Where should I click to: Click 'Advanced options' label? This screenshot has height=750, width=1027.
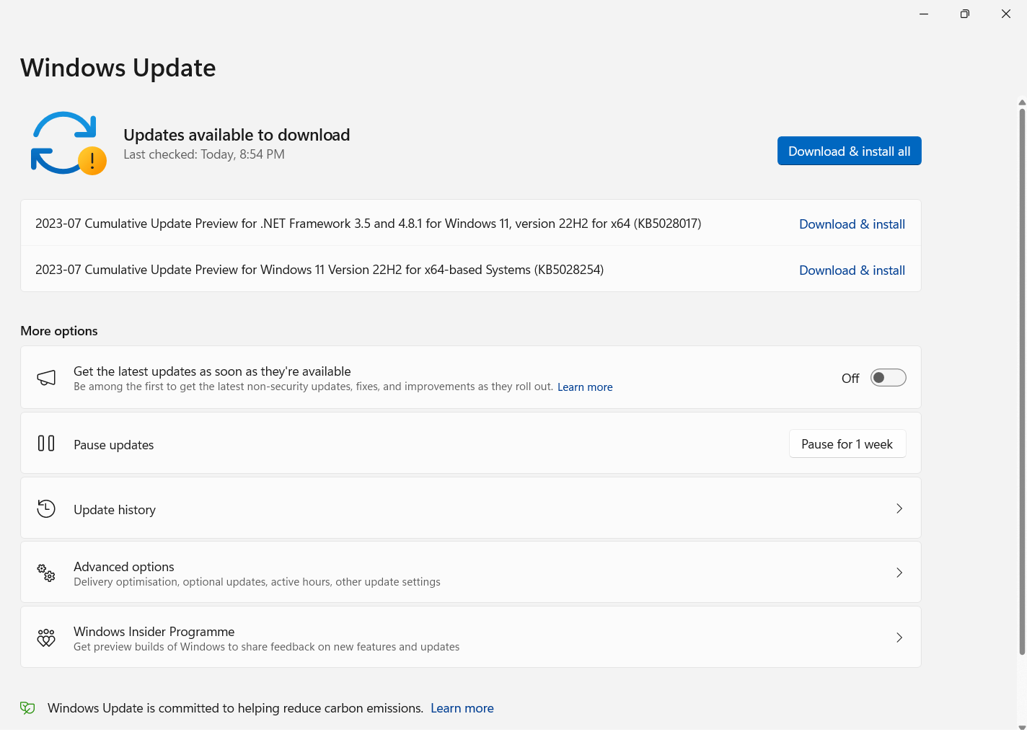(124, 567)
